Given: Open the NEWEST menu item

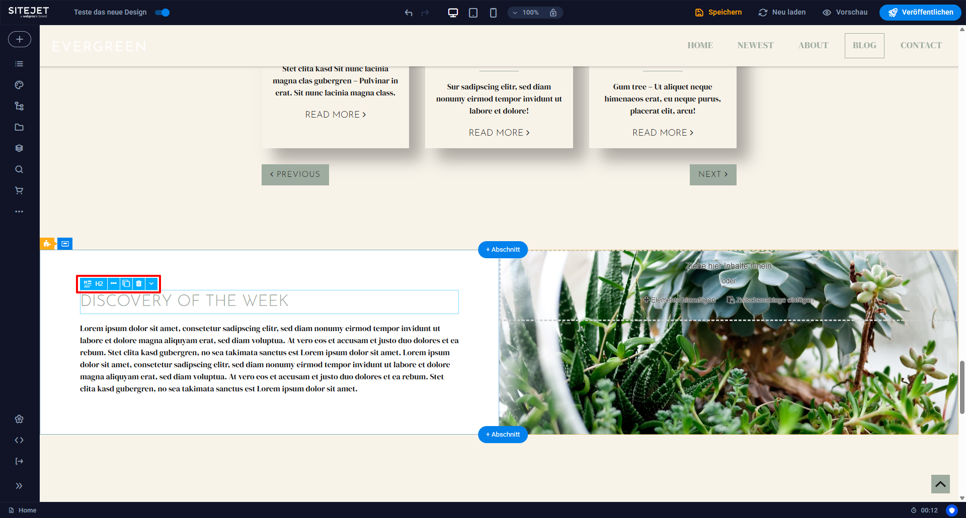Looking at the screenshot, I should click(755, 45).
